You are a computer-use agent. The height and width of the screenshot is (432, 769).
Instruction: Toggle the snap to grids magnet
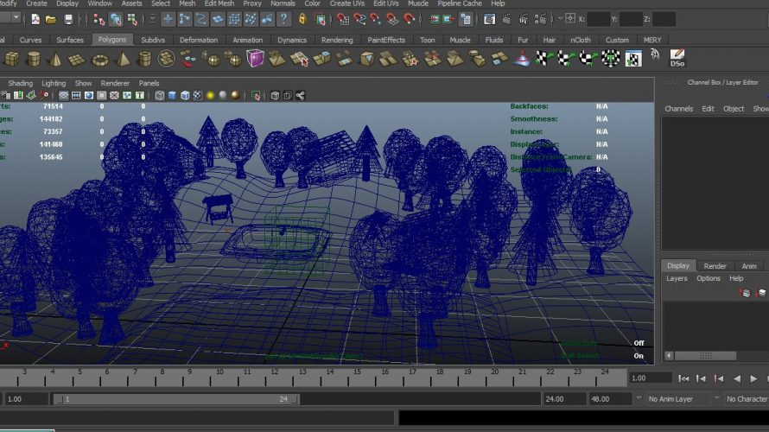click(x=343, y=18)
